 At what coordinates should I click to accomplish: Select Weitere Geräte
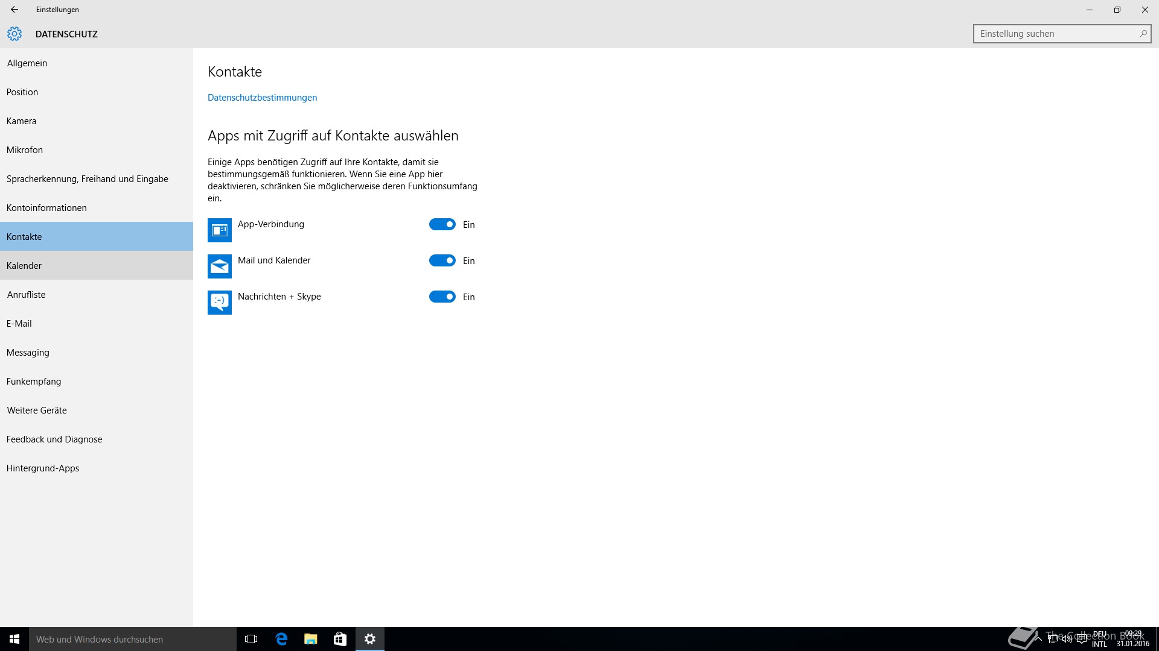[x=97, y=410]
